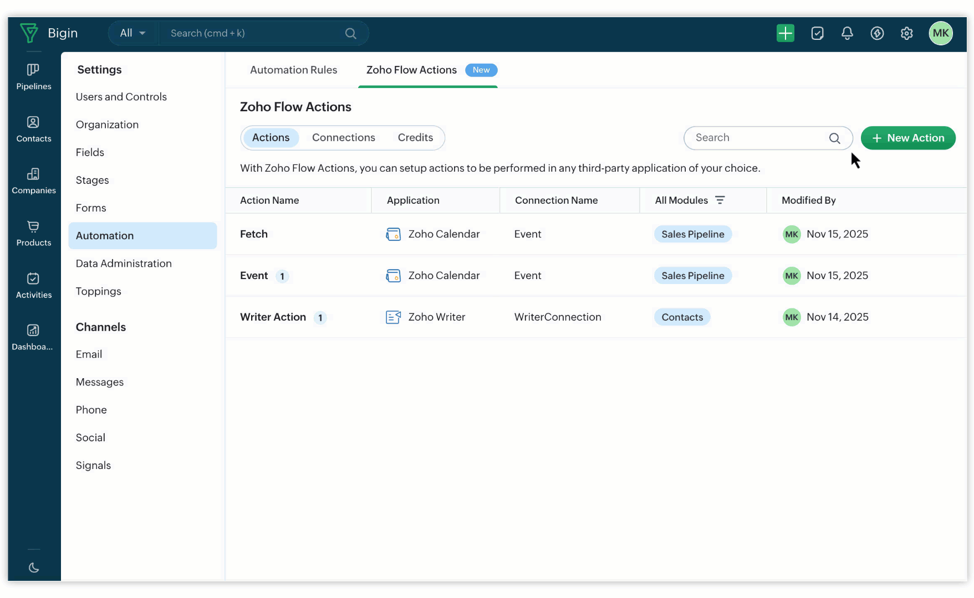
Task: Click the actions Search field
Action: [x=759, y=138]
